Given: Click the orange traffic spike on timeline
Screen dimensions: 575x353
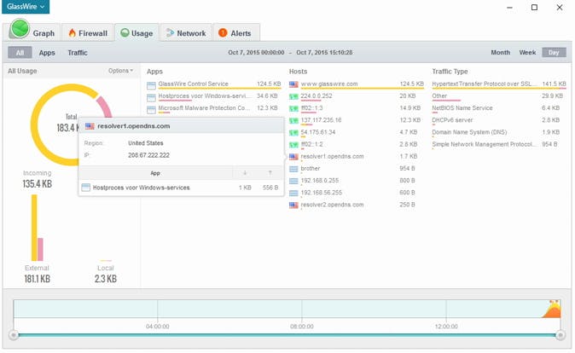Looking at the screenshot, I should pyautogui.click(x=553, y=310).
